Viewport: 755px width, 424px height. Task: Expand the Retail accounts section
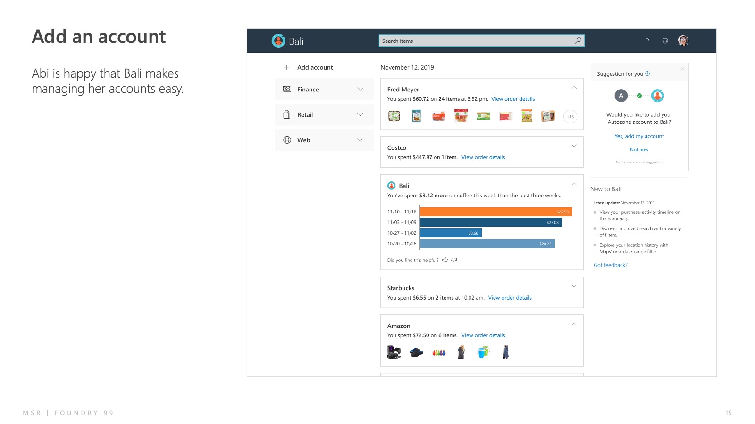click(x=360, y=114)
